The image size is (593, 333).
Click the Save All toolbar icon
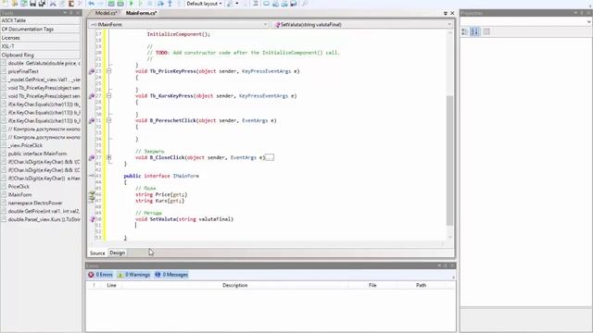42,4
